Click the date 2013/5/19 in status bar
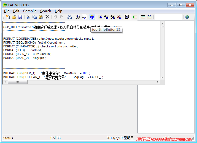197x143 pixels. point(114,138)
